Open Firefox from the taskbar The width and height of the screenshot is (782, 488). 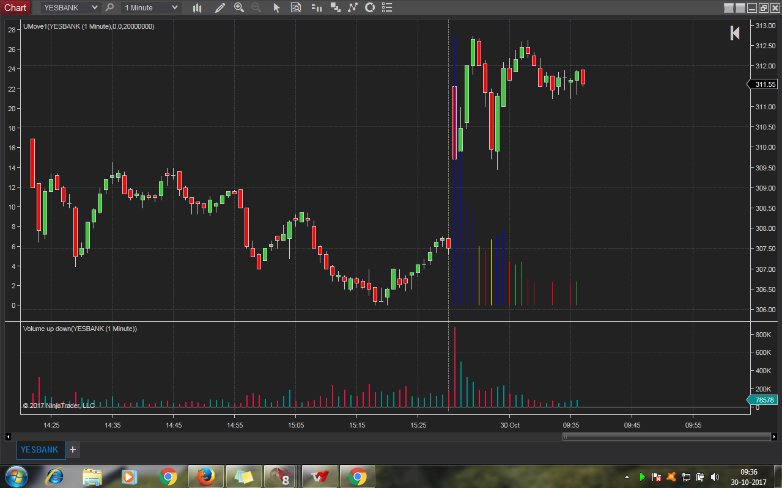coord(206,476)
